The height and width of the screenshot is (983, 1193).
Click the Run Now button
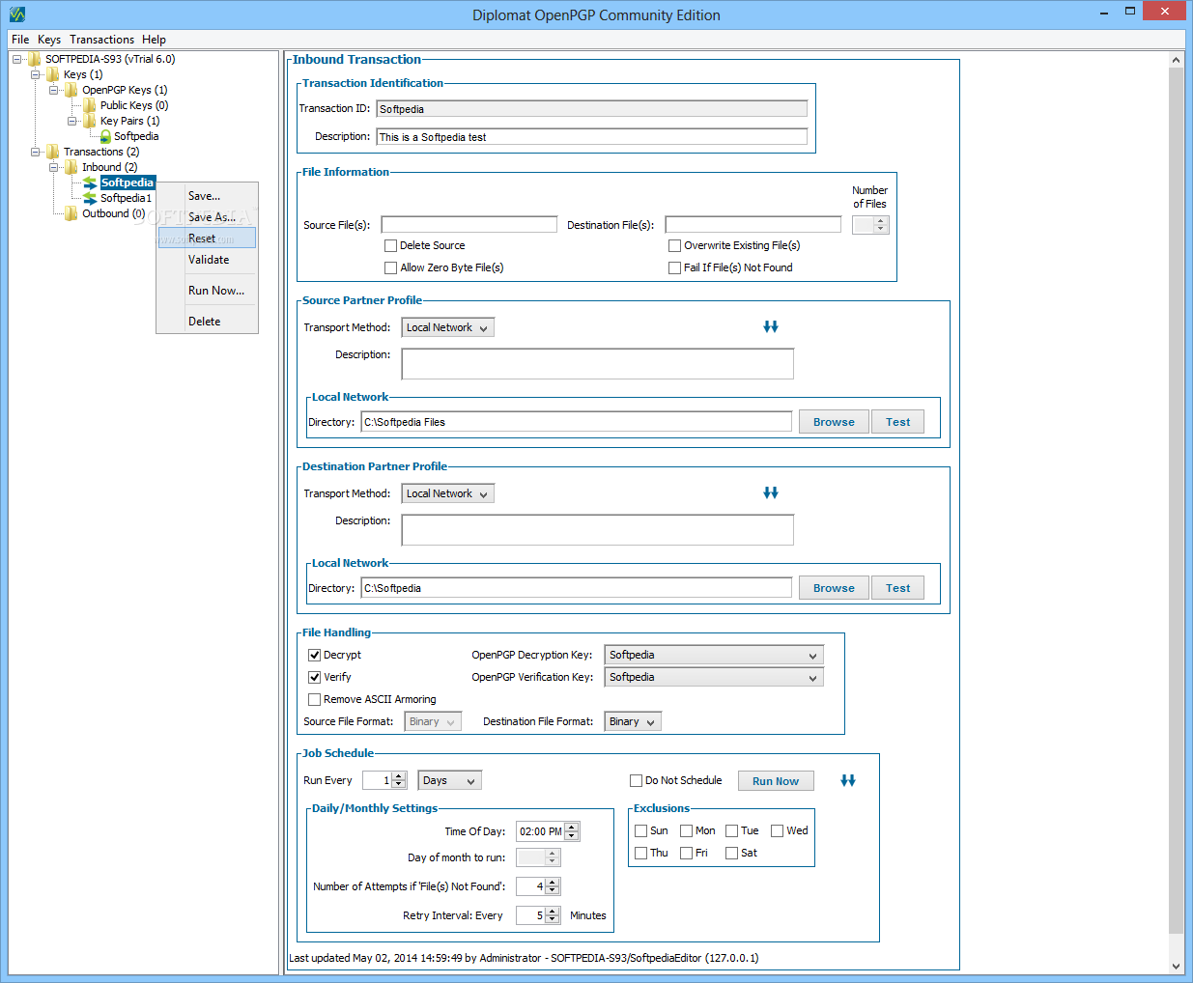[776, 781]
